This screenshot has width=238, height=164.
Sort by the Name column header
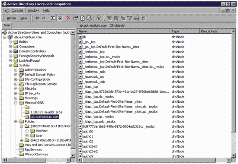coord(124,31)
